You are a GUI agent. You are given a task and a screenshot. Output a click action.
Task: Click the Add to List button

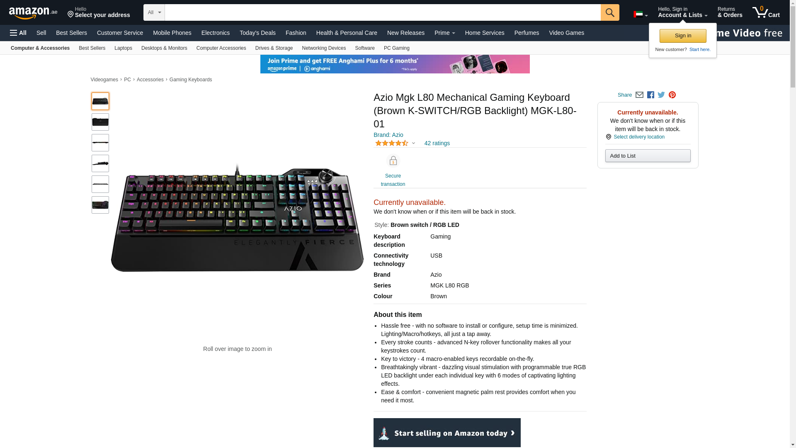pos(648,156)
